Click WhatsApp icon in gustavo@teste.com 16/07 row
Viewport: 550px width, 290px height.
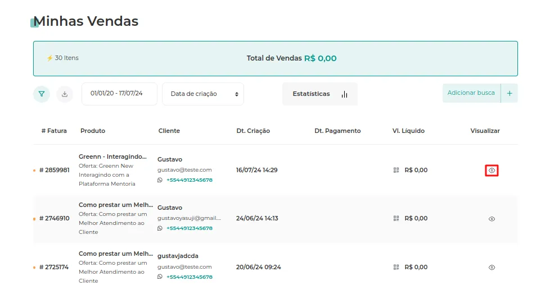pos(160,180)
